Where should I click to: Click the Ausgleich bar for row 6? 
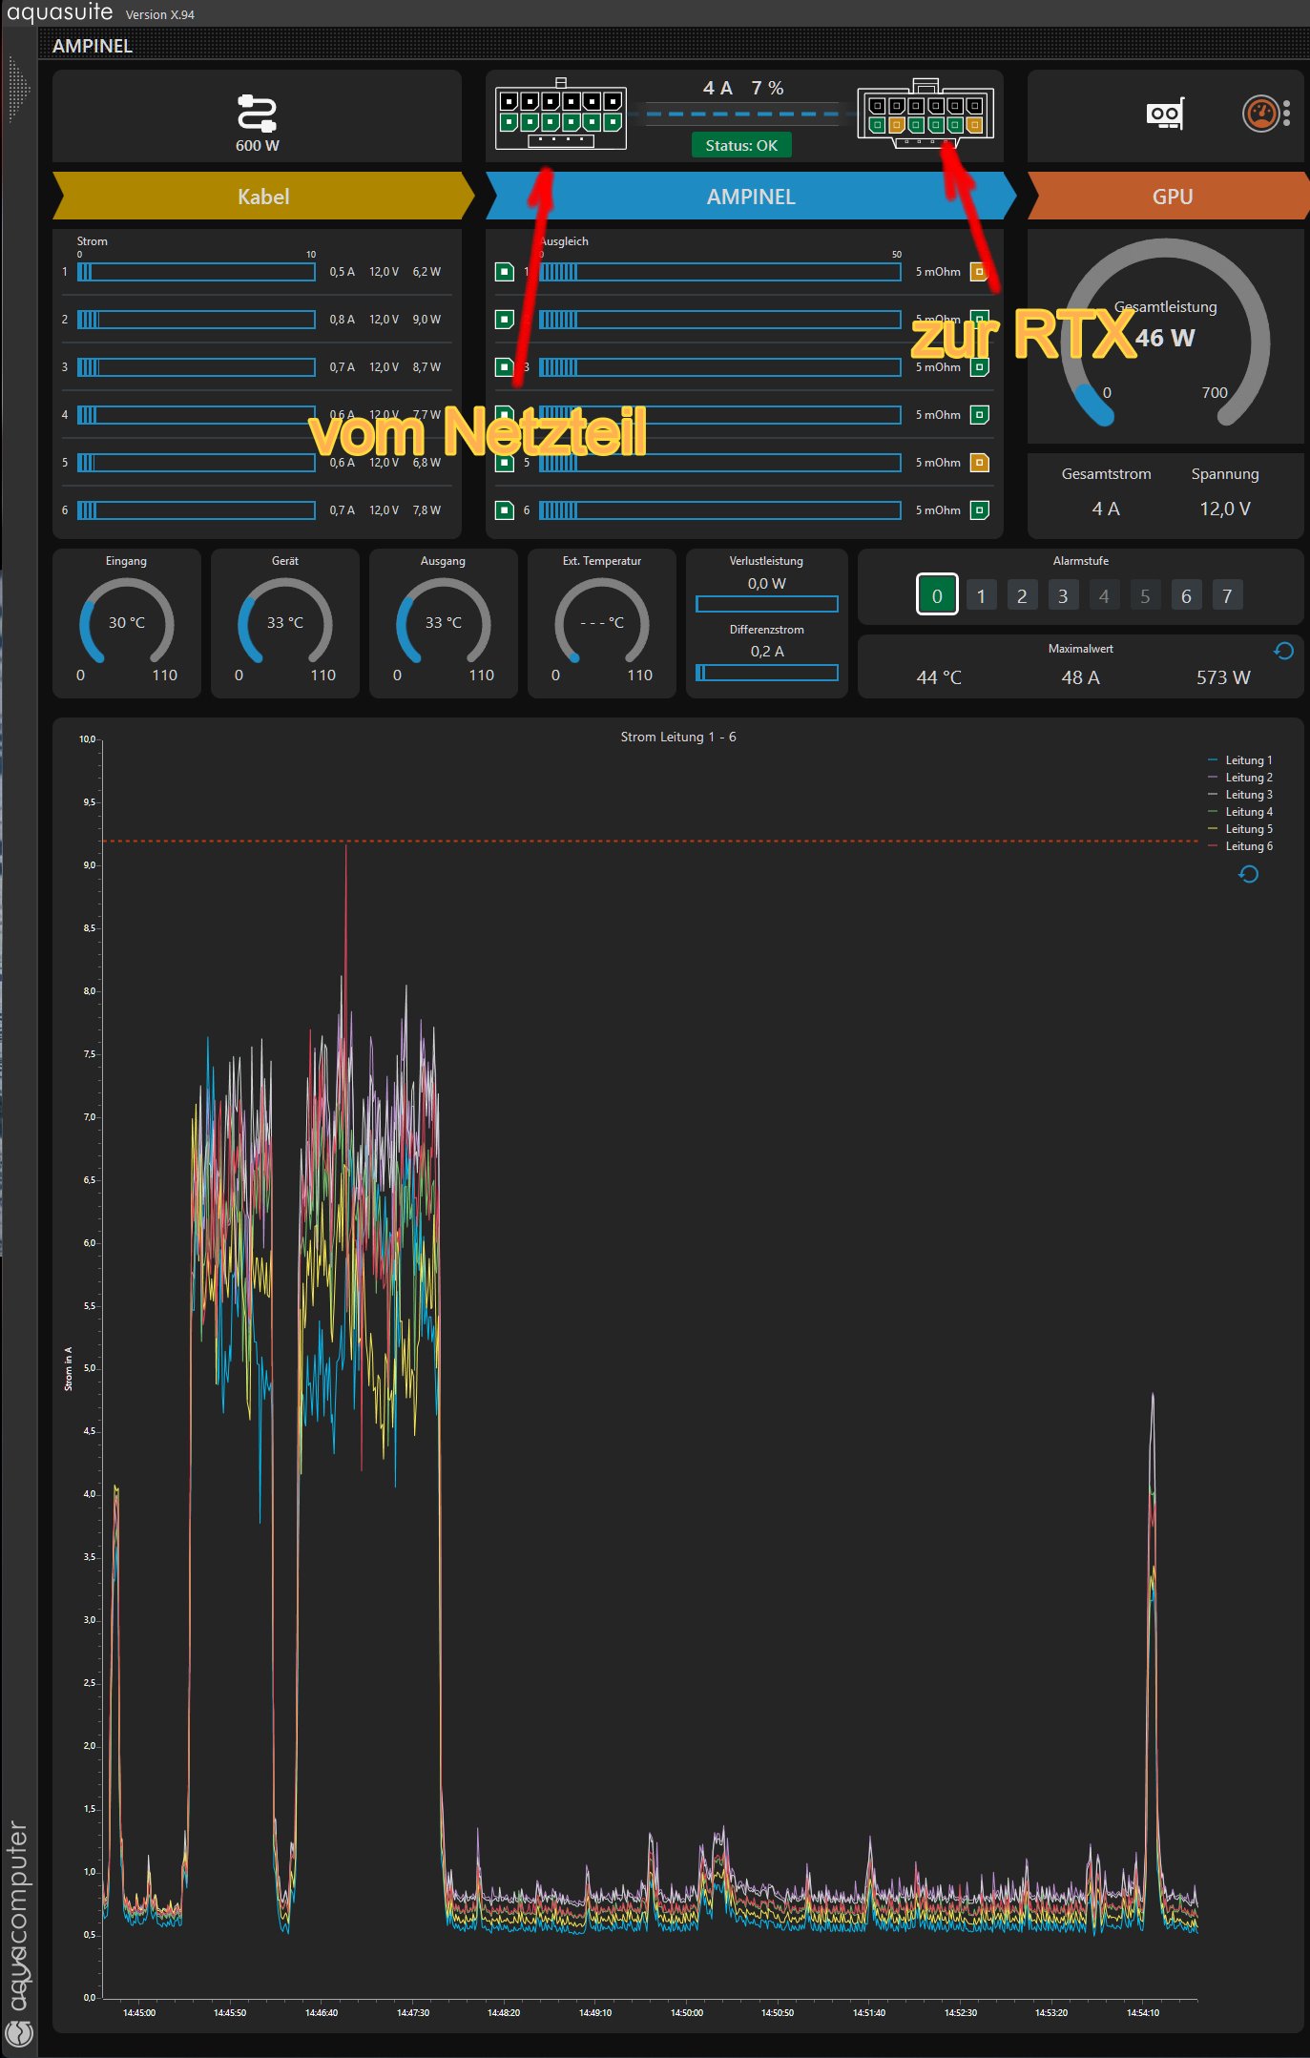tap(720, 510)
